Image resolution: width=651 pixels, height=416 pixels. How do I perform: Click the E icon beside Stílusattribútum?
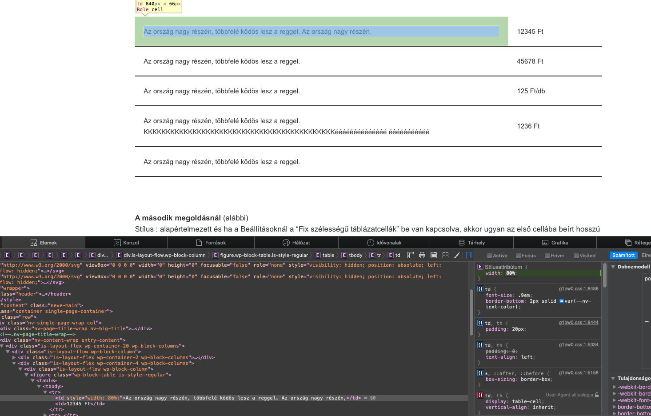click(480, 267)
